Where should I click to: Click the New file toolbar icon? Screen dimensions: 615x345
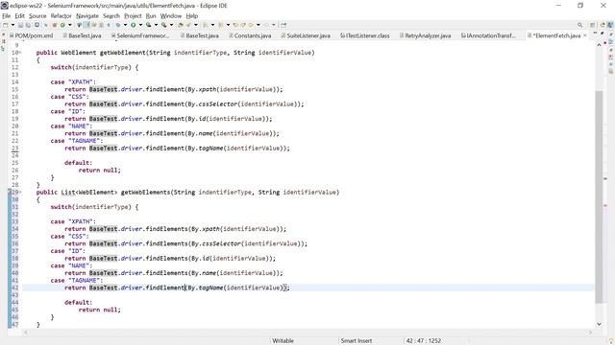point(5,25)
